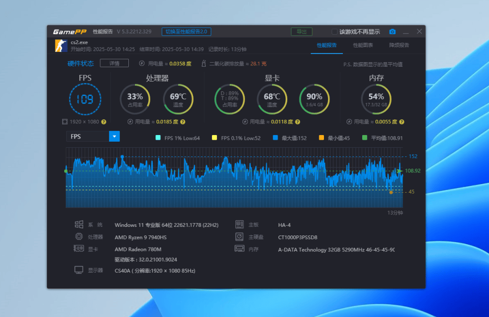Click the CS40A display info text
This screenshot has width=489, height=317.
coord(155,271)
